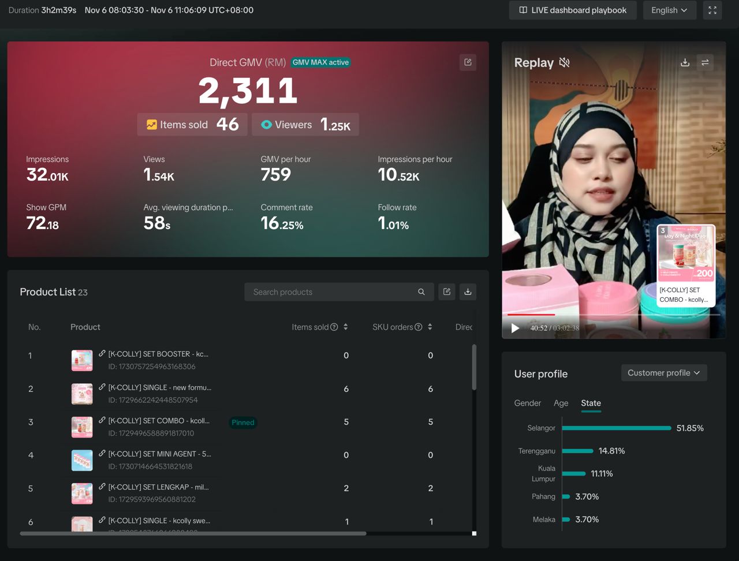Download the replay video
The image size is (739, 561).
click(685, 62)
